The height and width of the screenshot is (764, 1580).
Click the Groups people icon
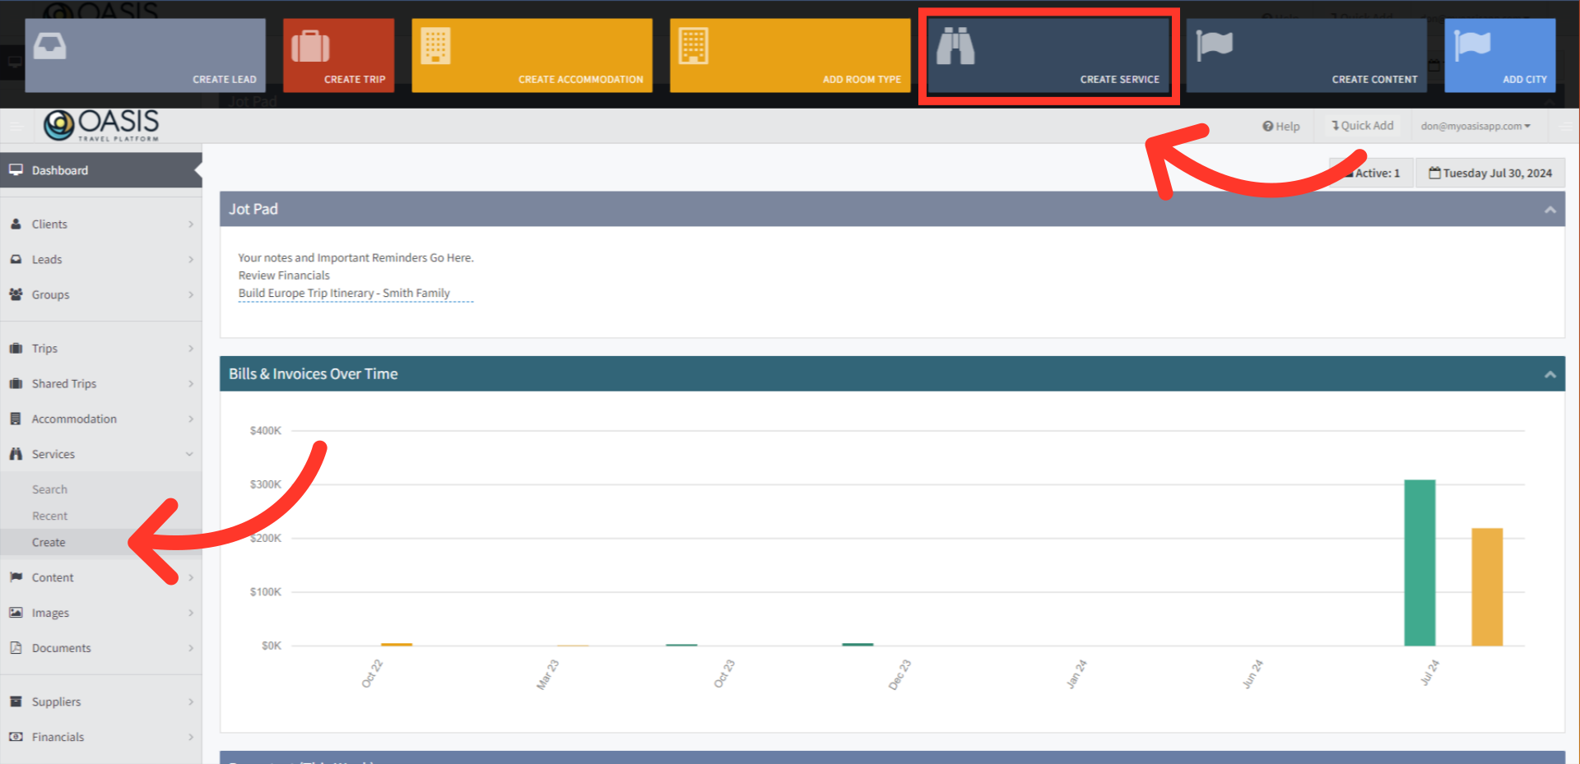pyautogui.click(x=16, y=294)
